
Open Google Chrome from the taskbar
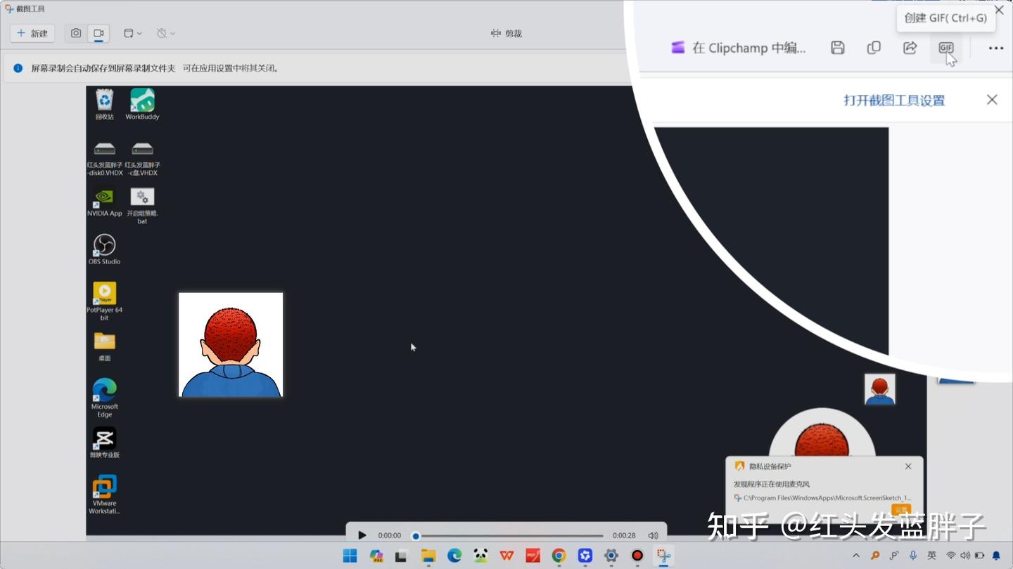pos(559,556)
